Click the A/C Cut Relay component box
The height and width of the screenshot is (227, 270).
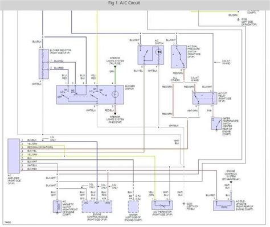(204, 98)
